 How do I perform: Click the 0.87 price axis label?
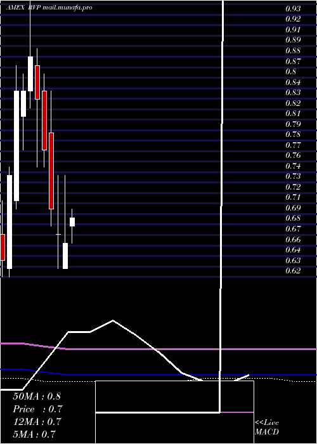tap(293, 61)
